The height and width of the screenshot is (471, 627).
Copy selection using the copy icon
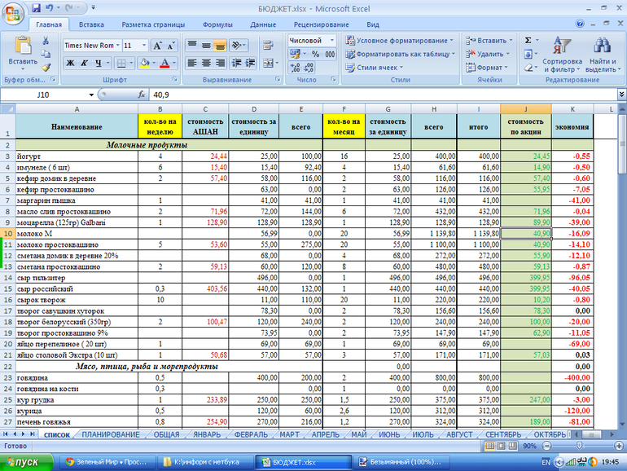pos(46,54)
